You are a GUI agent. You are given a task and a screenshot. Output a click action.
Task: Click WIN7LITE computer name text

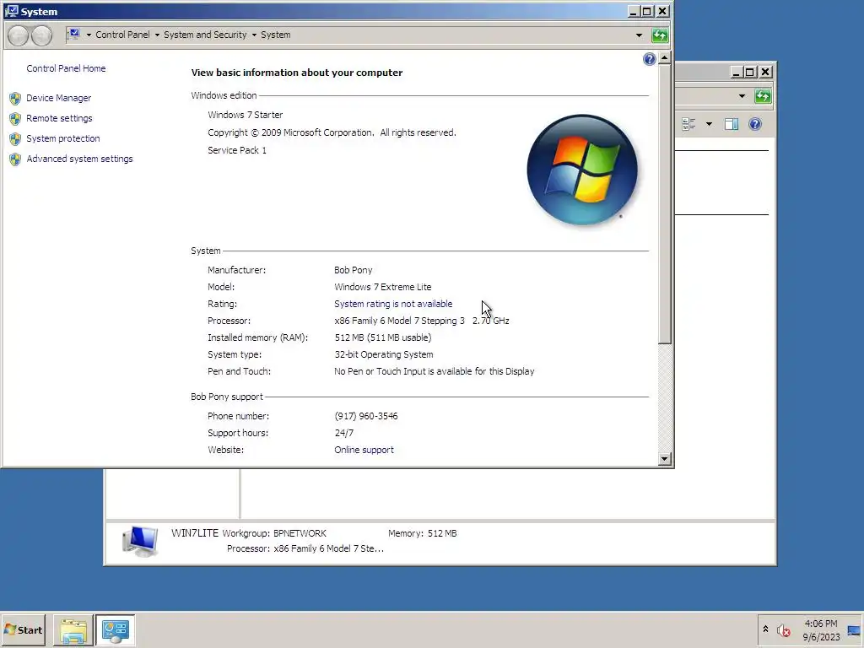click(x=195, y=533)
